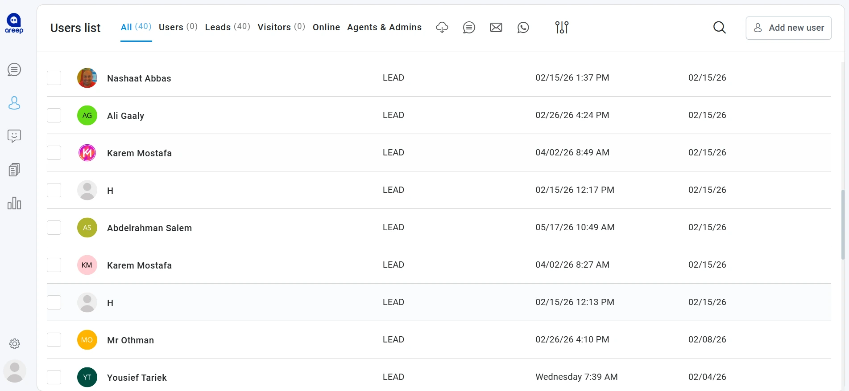This screenshot has width=849, height=391.
Task: Select Mr Othman's row checkbox
Action: coord(54,340)
